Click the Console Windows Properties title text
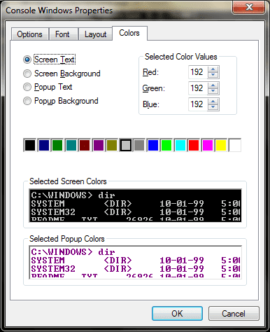Image resolution: width=270 pixels, height=332 pixels. 59,11
